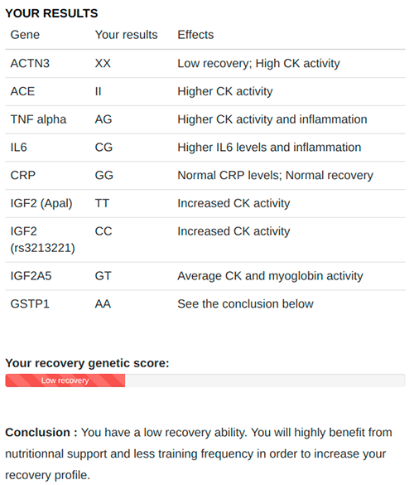Screen dimensions: 414x485
Task: Click the TNF alpha AG result
Action: click(103, 119)
